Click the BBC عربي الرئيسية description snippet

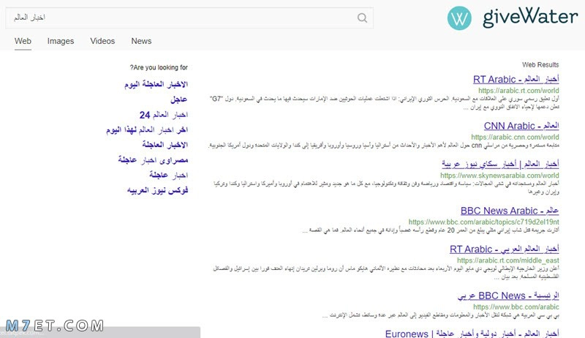click(x=441, y=315)
